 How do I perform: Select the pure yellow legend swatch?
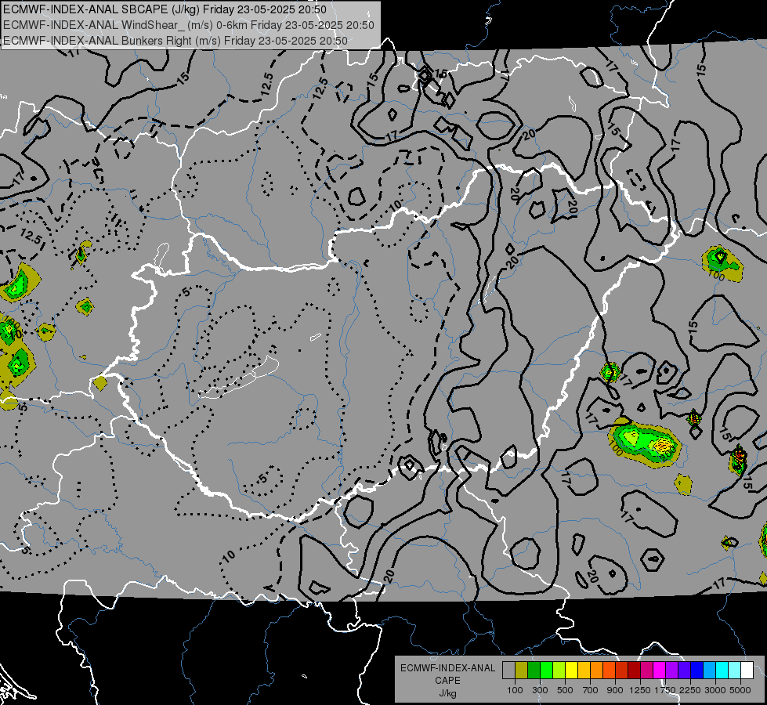pyautogui.click(x=571, y=671)
